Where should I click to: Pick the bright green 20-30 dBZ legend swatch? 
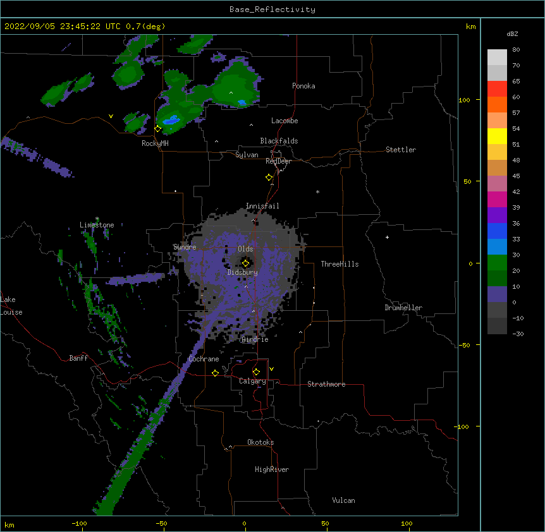497,263
